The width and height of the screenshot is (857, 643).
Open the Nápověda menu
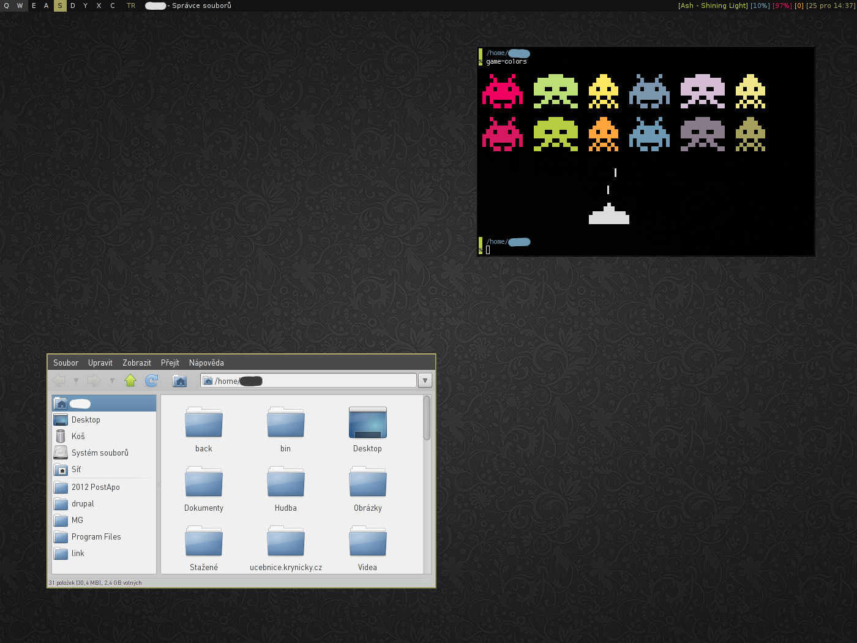pyautogui.click(x=206, y=363)
